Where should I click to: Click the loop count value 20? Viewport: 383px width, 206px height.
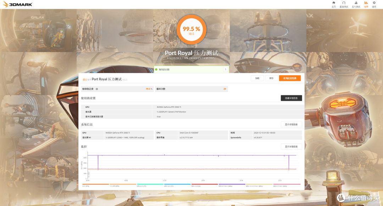click(x=224, y=89)
